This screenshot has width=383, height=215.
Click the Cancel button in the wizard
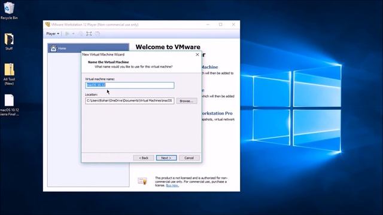189,158
